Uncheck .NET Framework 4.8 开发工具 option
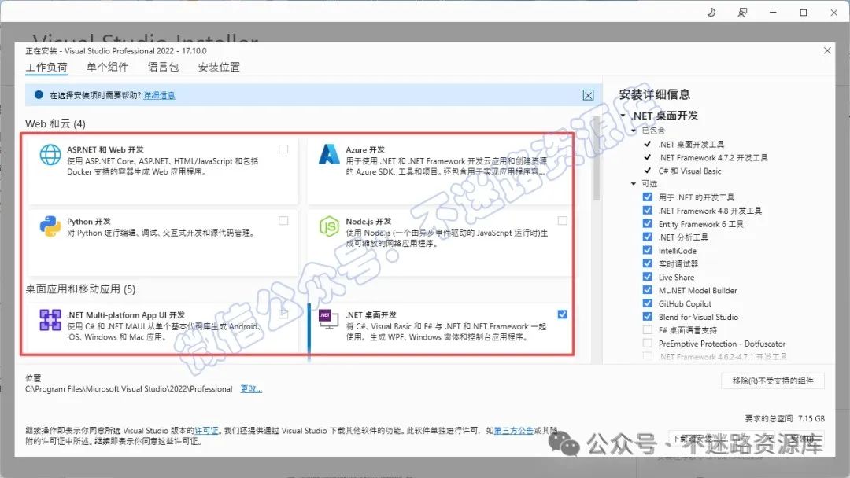The image size is (850, 478). click(647, 210)
